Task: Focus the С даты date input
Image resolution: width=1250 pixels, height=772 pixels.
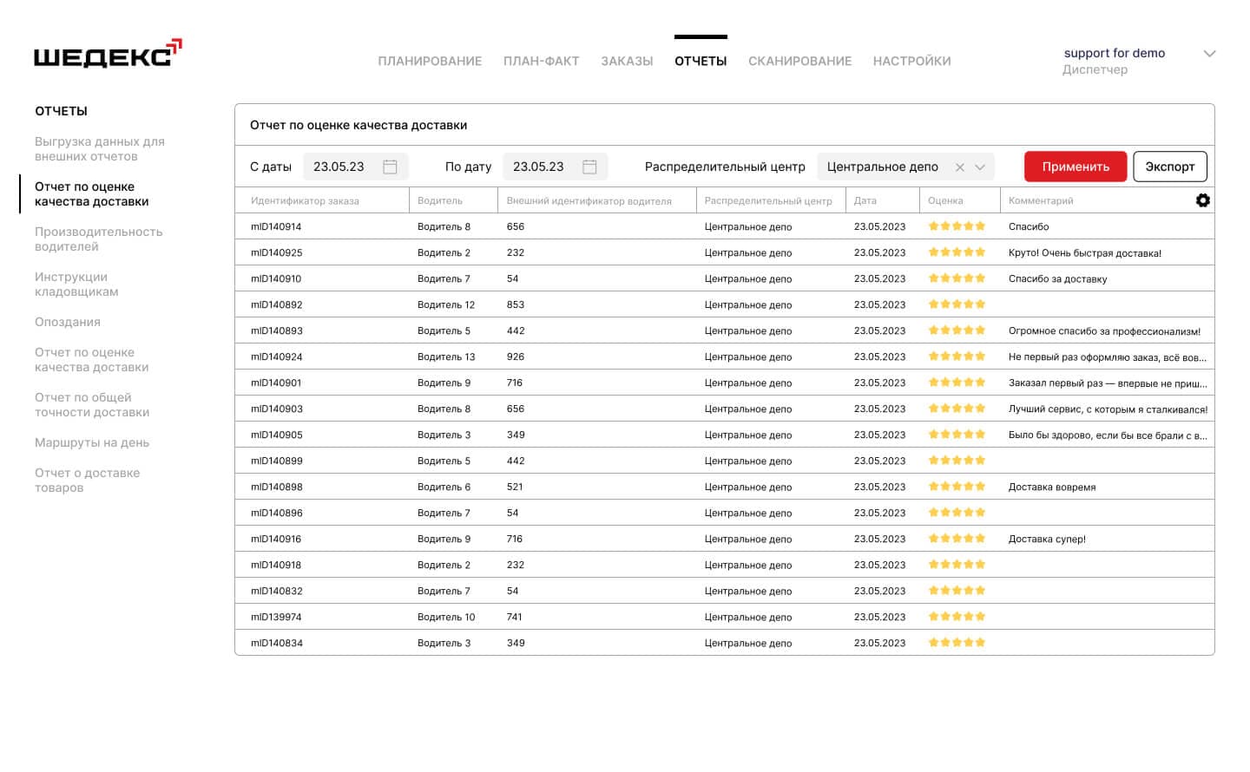Action: pos(356,167)
